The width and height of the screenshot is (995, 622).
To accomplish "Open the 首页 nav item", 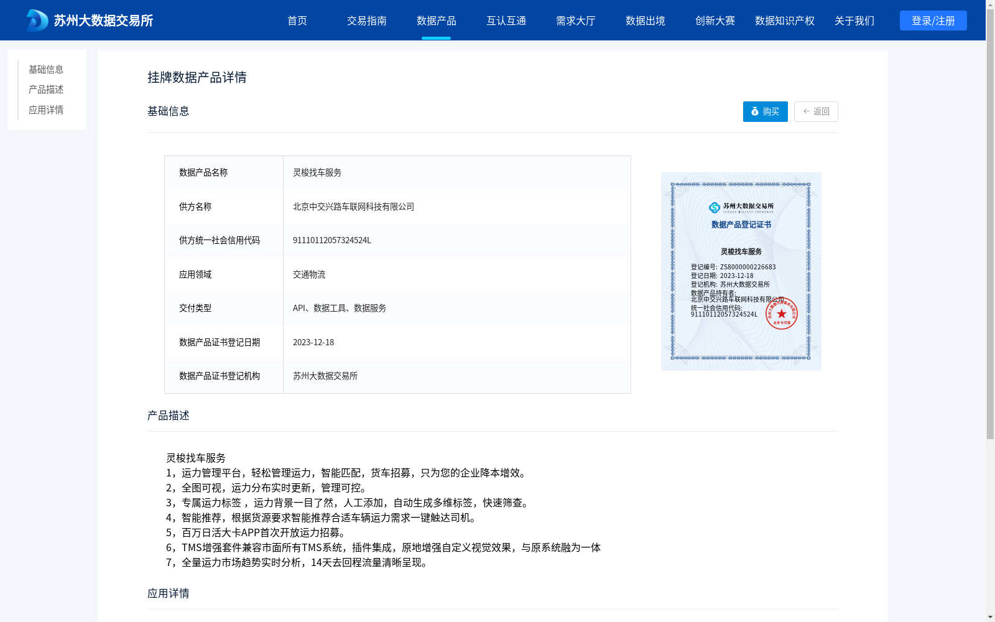I will tap(297, 21).
